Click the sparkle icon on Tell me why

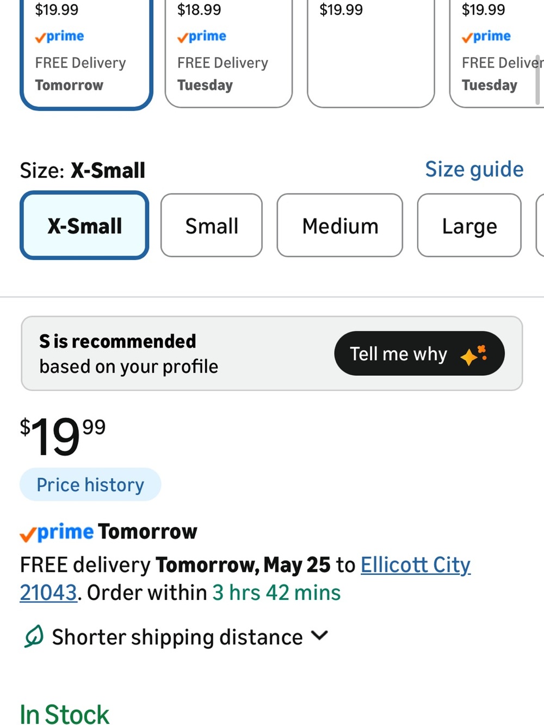(474, 355)
